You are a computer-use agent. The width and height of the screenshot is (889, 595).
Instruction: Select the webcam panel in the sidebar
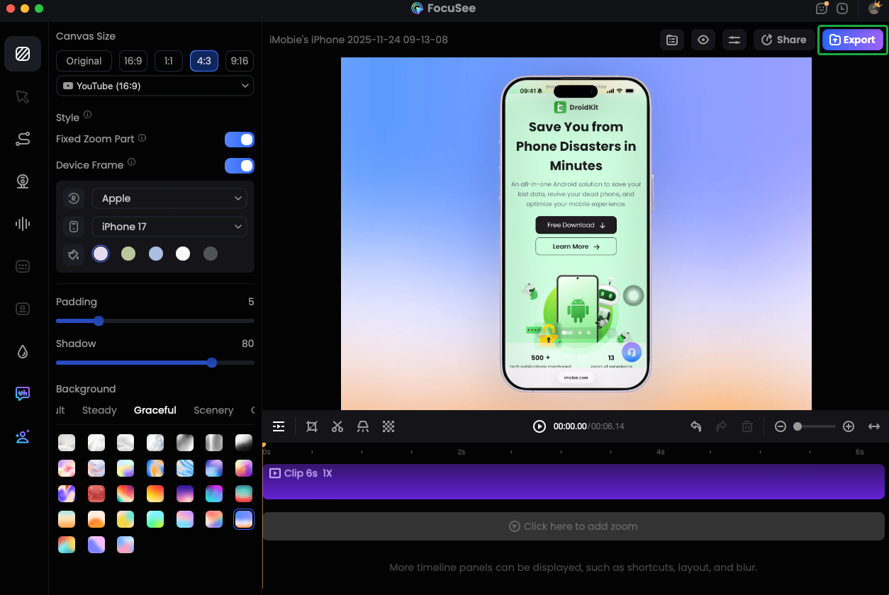tap(22, 181)
